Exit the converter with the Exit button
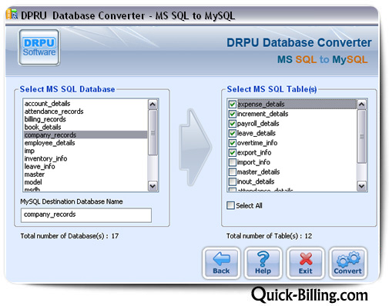This screenshot has width=389, height=306. 305,263
